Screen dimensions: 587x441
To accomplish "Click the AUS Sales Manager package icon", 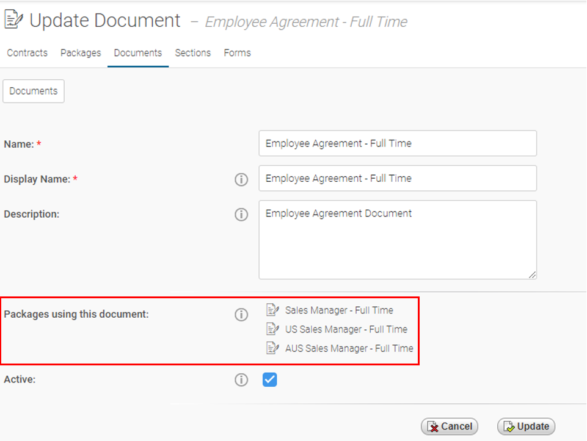I will click(x=272, y=348).
